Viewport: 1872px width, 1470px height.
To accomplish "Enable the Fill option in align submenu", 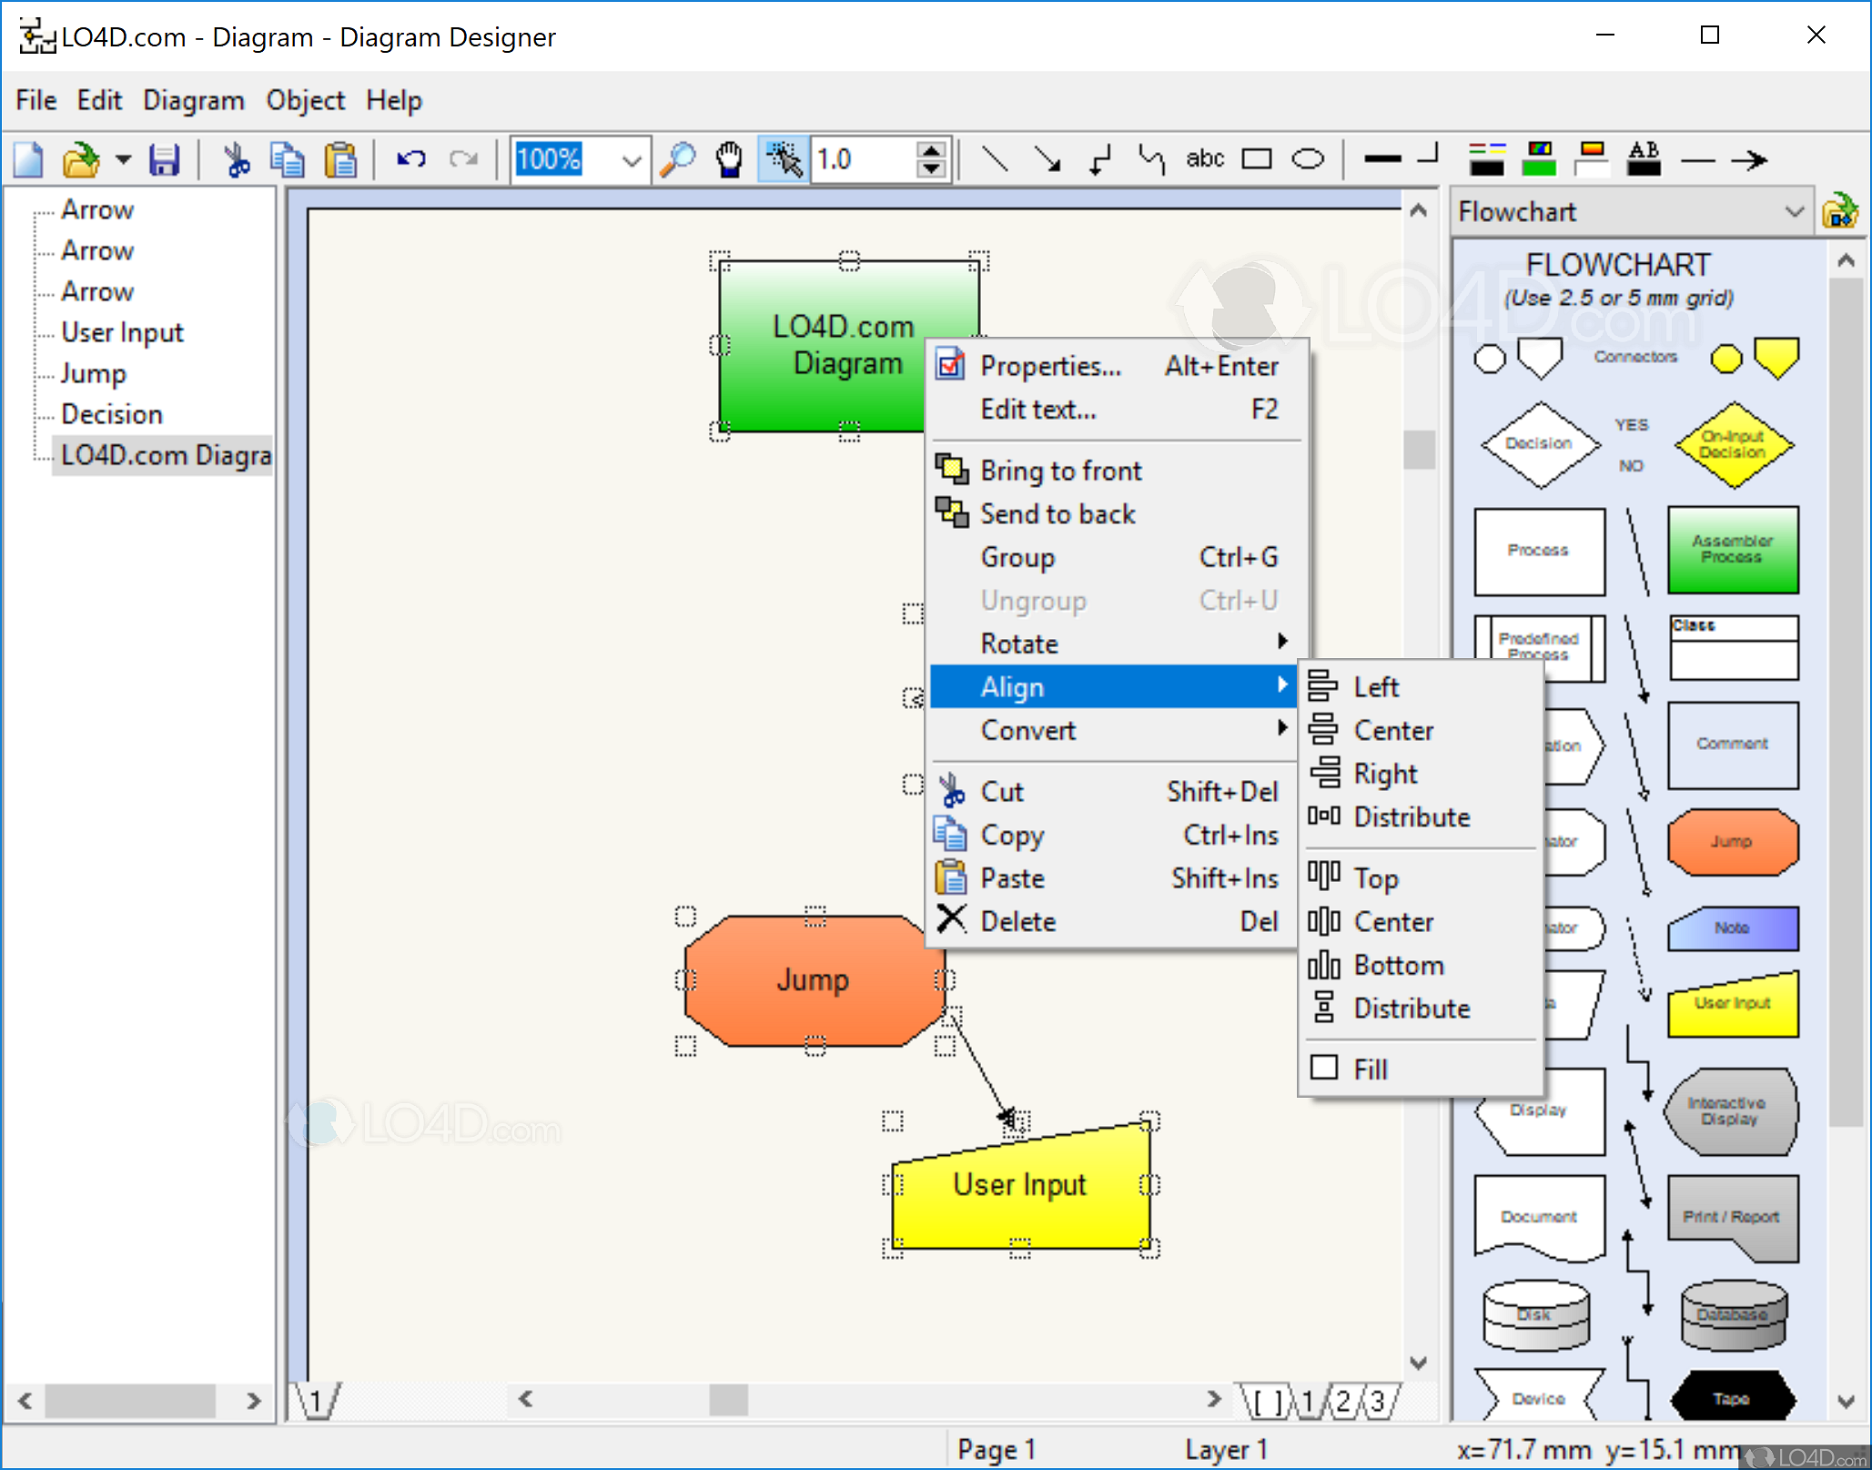I will coord(1368,1068).
